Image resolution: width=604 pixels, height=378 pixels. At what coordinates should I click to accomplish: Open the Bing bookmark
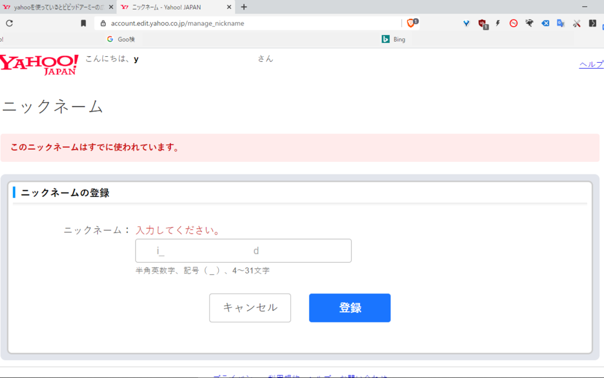394,39
